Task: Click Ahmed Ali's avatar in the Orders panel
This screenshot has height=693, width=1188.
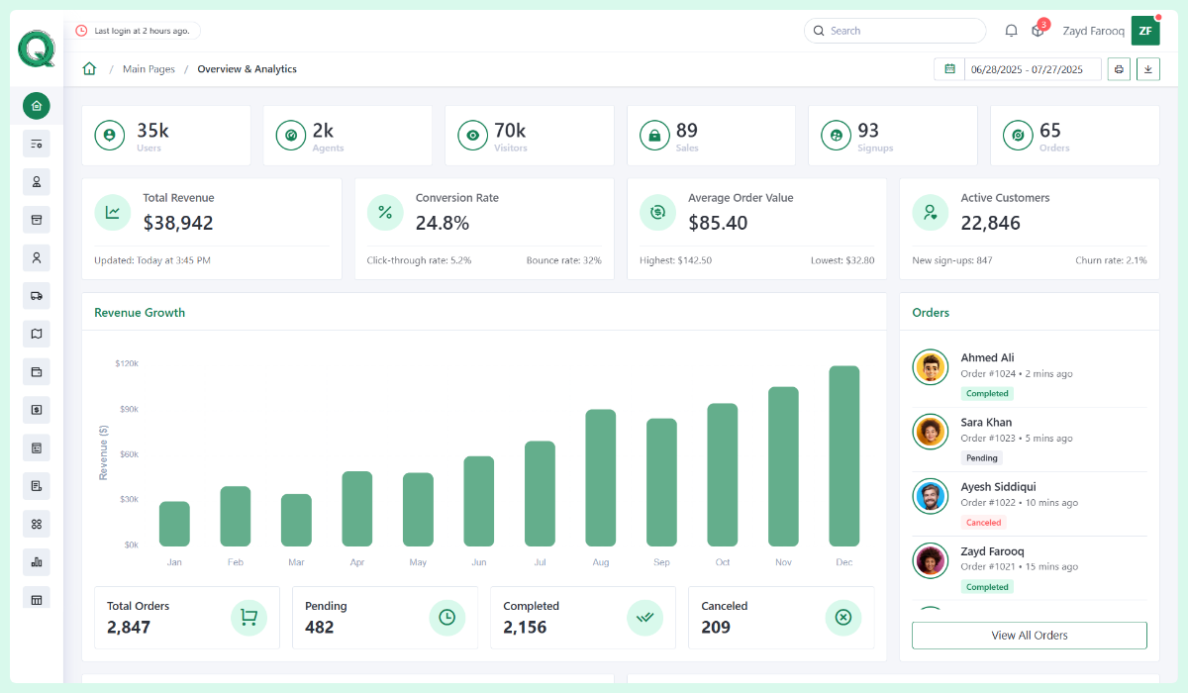Action: pos(930,367)
